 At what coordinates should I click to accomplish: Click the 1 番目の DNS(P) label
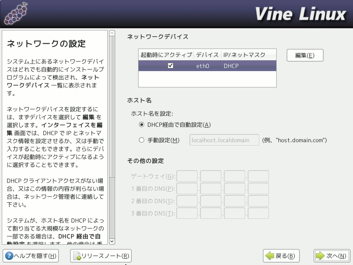point(153,189)
